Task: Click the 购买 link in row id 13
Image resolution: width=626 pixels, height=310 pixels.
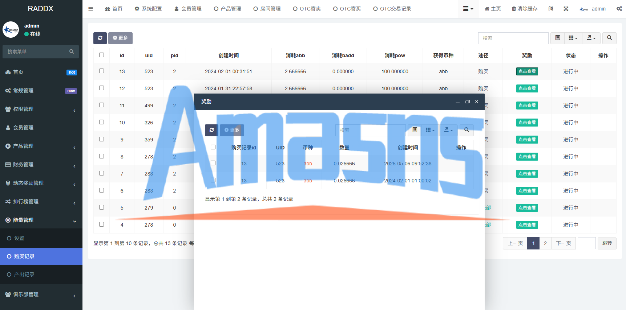Action: [x=483, y=71]
